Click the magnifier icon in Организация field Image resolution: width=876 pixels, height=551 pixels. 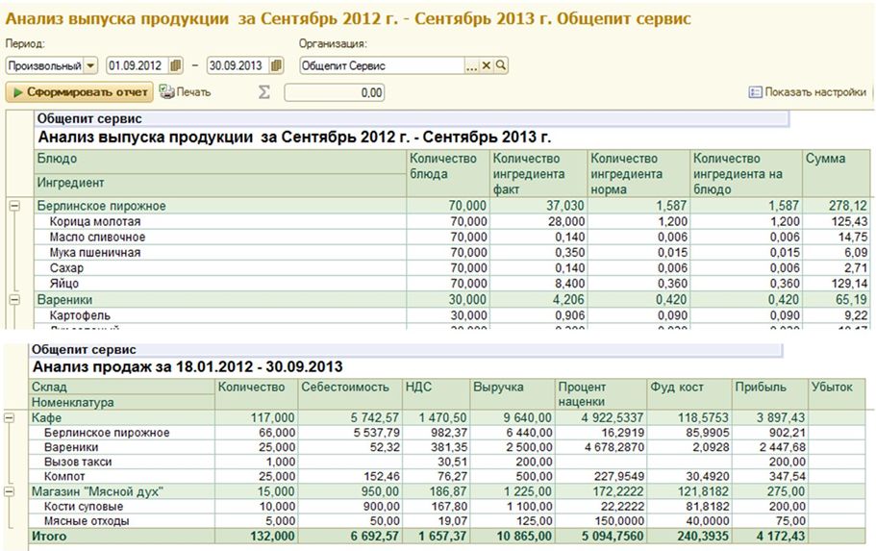pos(500,65)
